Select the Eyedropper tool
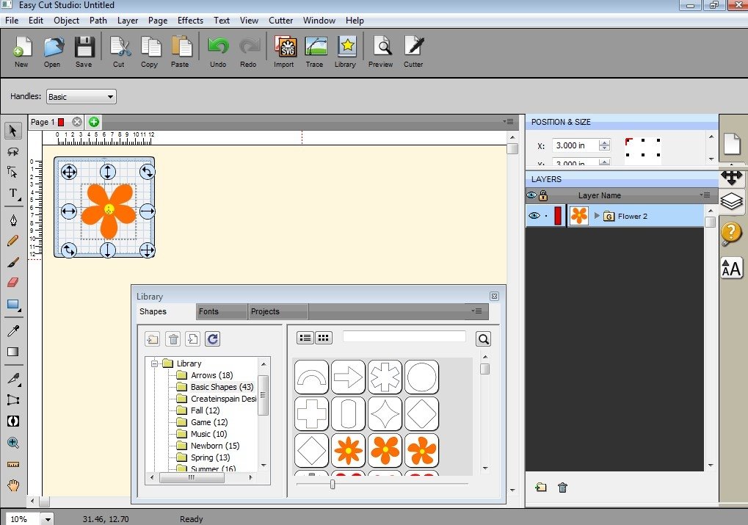 (13, 330)
